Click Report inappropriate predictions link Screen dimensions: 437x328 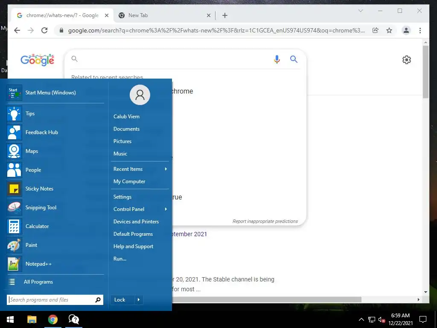(x=265, y=222)
